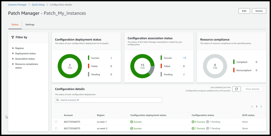Click check icon beside 6 Success

coord(193,122)
